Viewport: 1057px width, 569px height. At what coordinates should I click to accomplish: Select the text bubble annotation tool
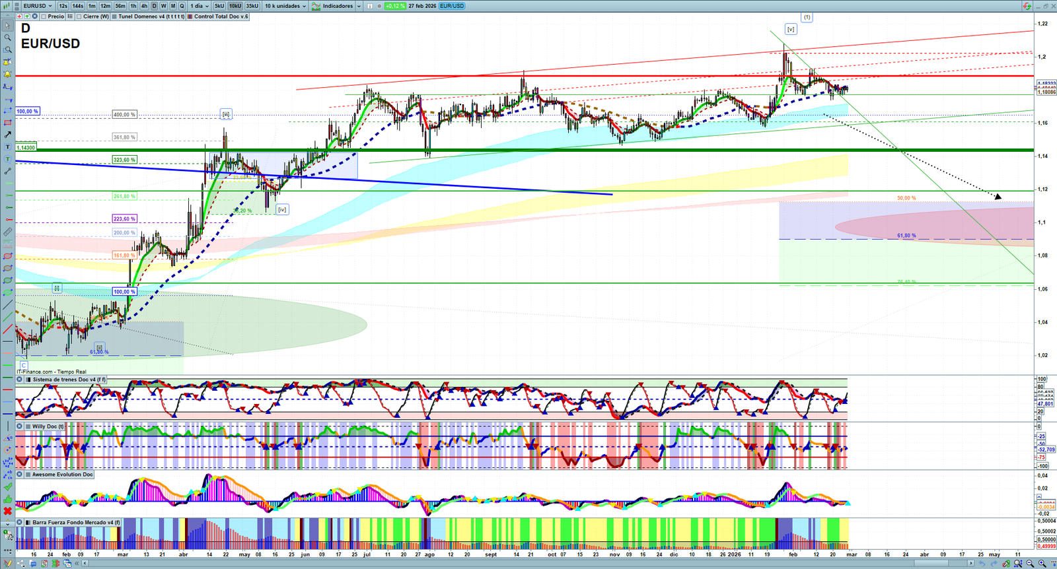pyautogui.click(x=8, y=159)
